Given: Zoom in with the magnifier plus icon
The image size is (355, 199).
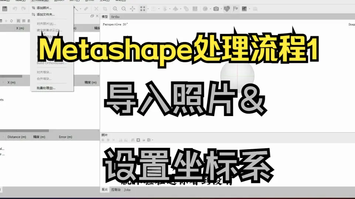Looking at the screenshot, I should click(x=115, y=9).
